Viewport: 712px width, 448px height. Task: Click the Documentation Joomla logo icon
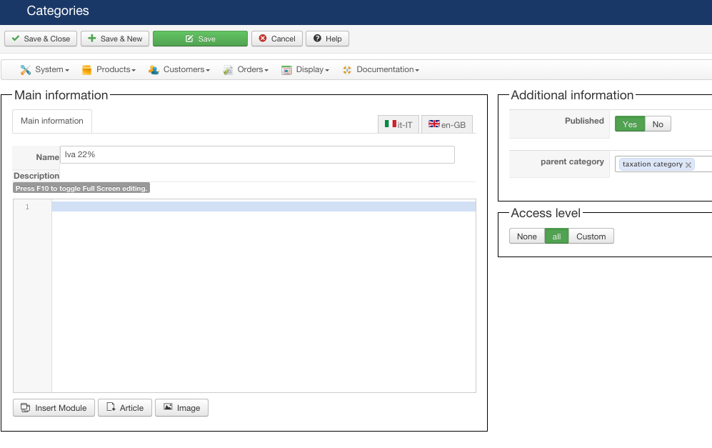[x=347, y=69]
